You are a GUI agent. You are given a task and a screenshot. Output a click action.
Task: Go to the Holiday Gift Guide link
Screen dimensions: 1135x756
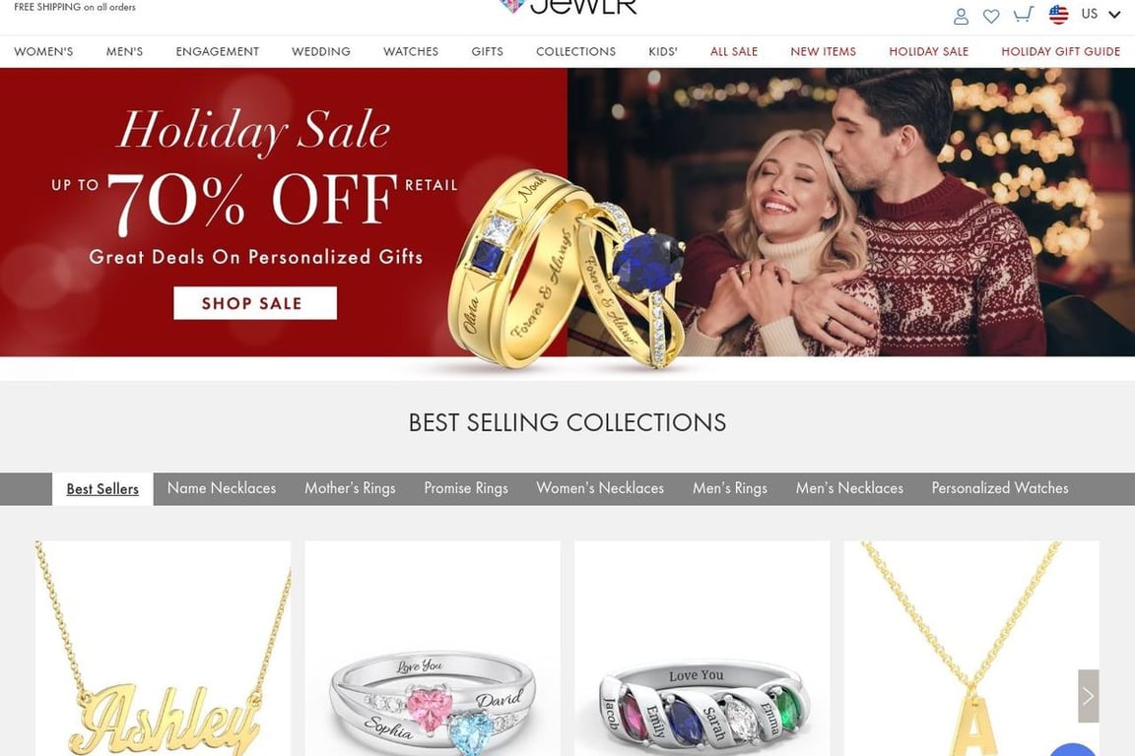1060,51
